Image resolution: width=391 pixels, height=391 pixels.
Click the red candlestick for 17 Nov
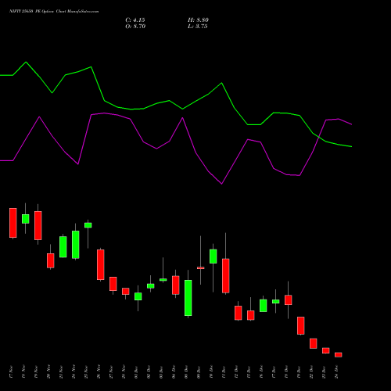[13, 223]
